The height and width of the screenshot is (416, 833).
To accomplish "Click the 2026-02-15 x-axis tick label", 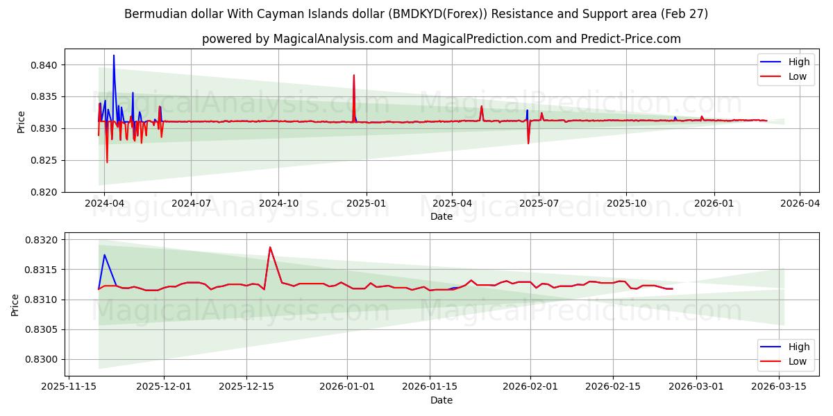I will [614, 388].
